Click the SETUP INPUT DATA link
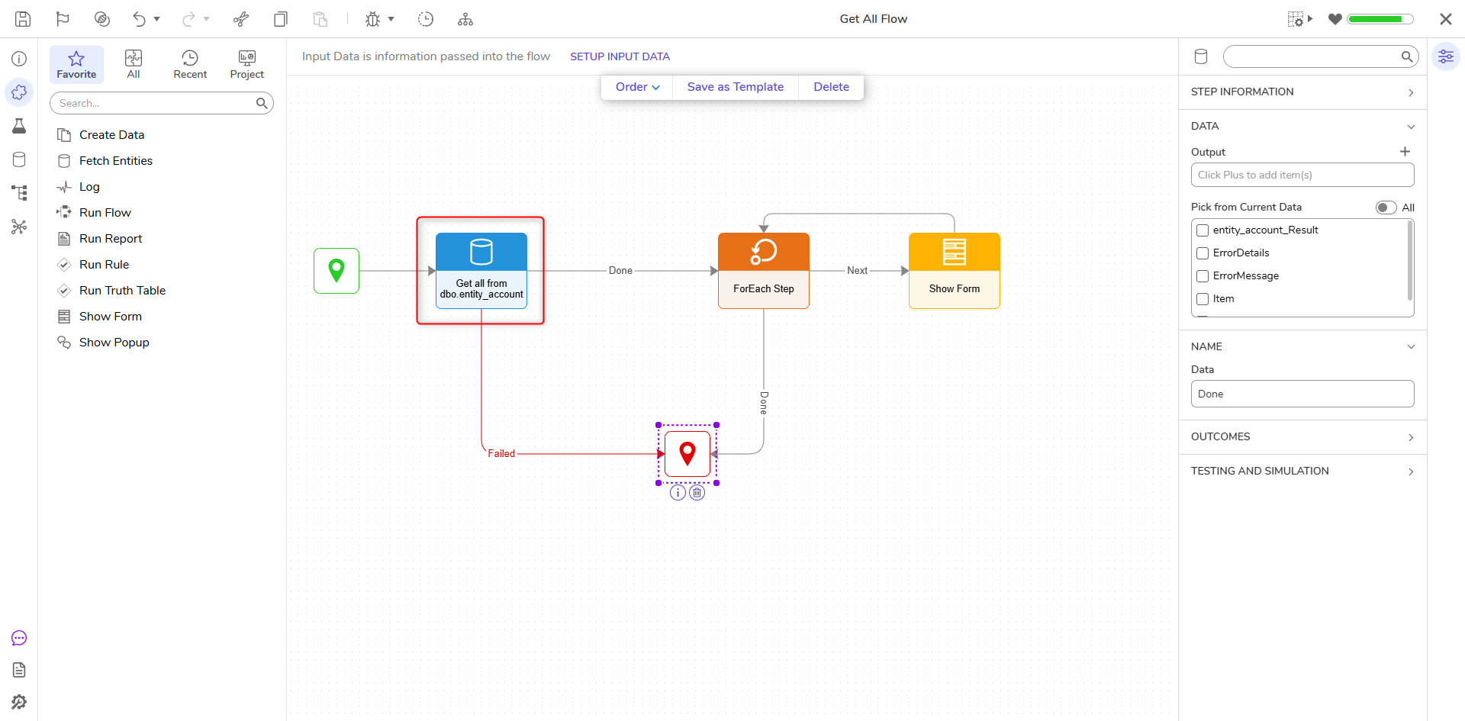The image size is (1465, 721). pos(620,56)
